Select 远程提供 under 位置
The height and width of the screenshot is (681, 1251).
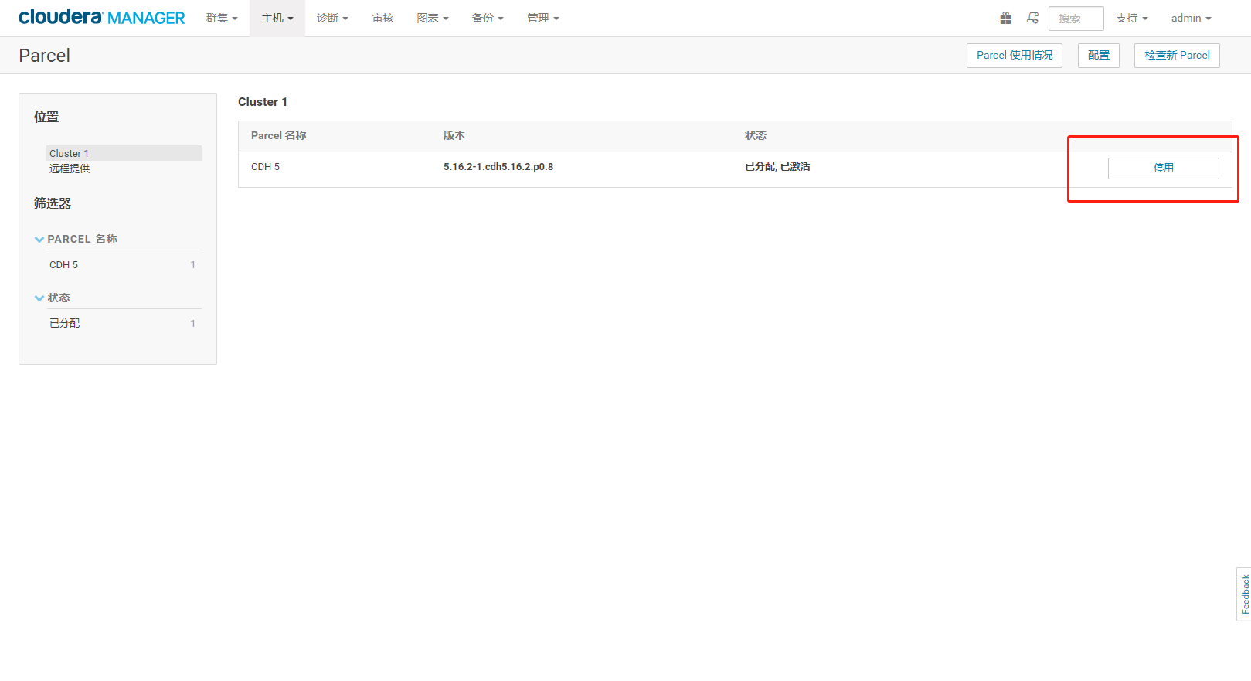[x=70, y=169]
